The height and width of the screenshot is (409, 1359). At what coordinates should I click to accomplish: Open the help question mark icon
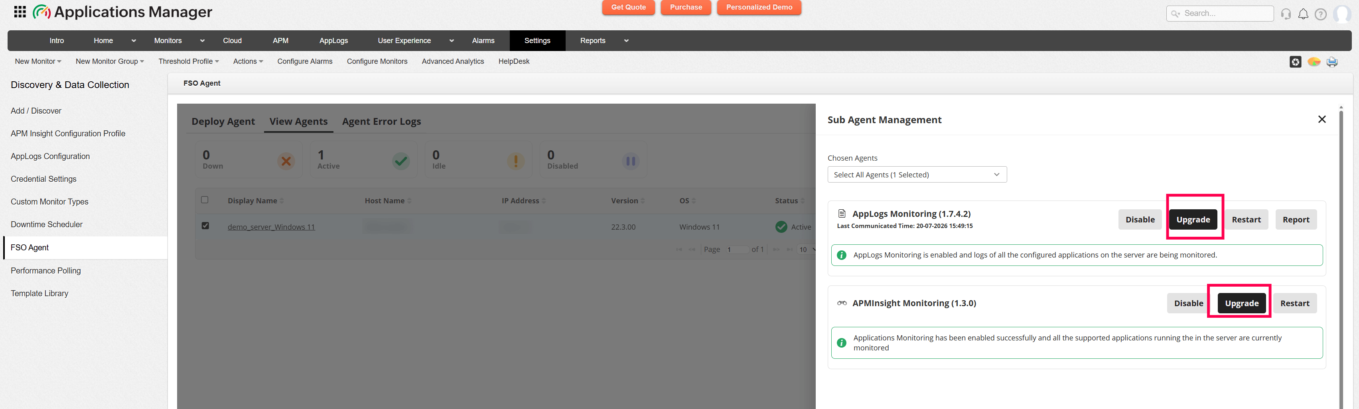point(1320,14)
